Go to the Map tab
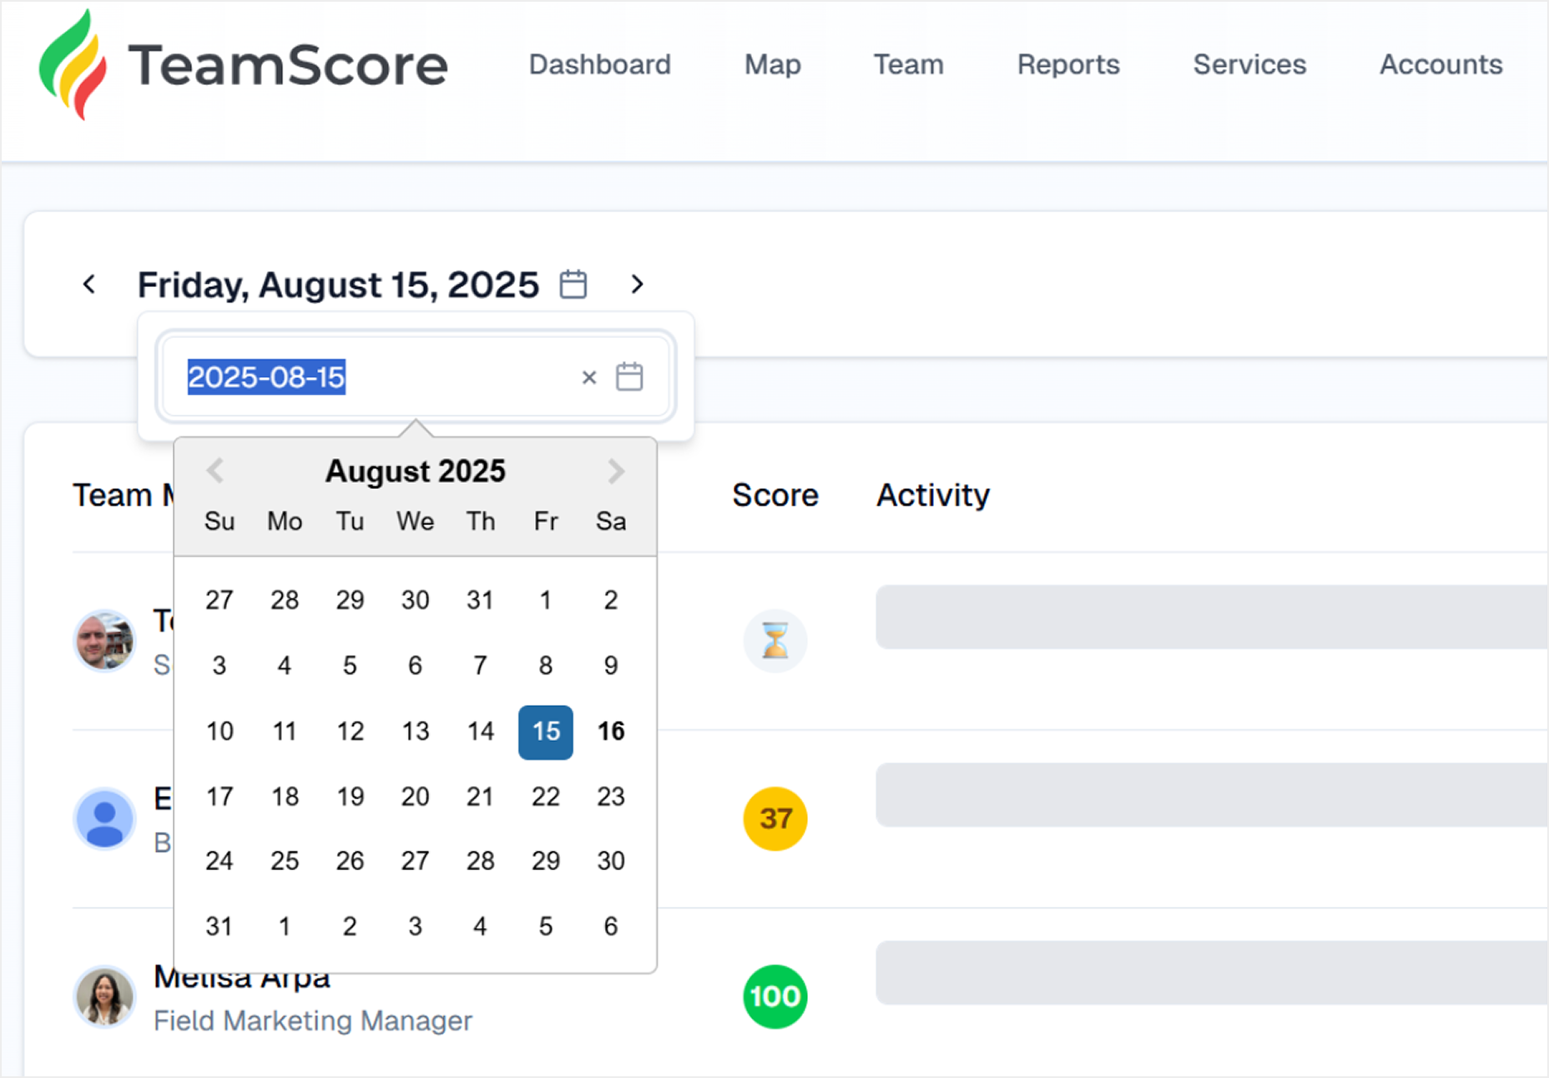 (772, 65)
